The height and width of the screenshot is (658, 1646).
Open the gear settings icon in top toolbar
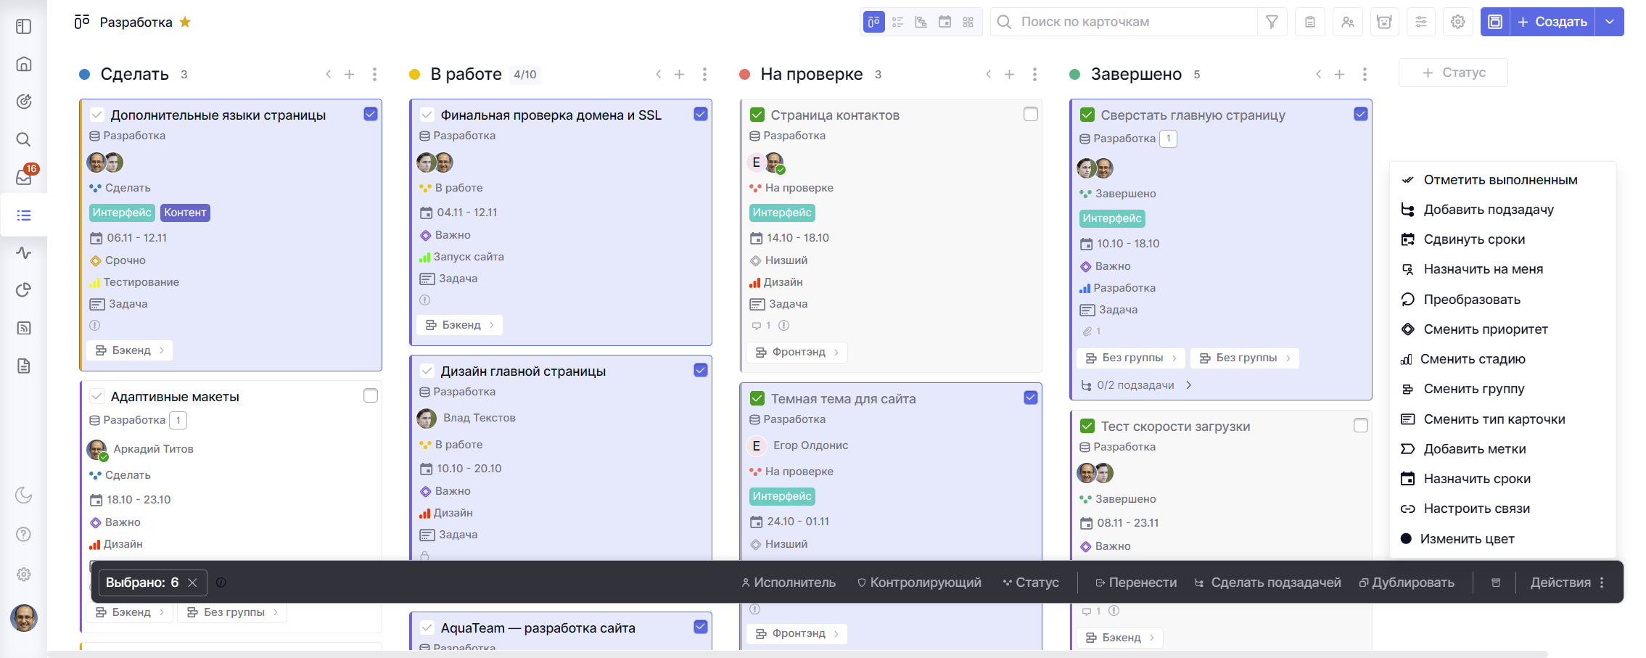coord(1457,22)
